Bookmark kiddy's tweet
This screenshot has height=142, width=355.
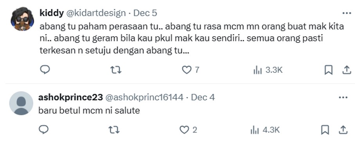pyautogui.click(x=328, y=70)
